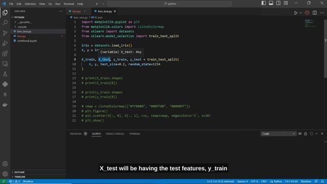Open the Source Control view
The height and width of the screenshot is (184, 327).
coord(5,33)
